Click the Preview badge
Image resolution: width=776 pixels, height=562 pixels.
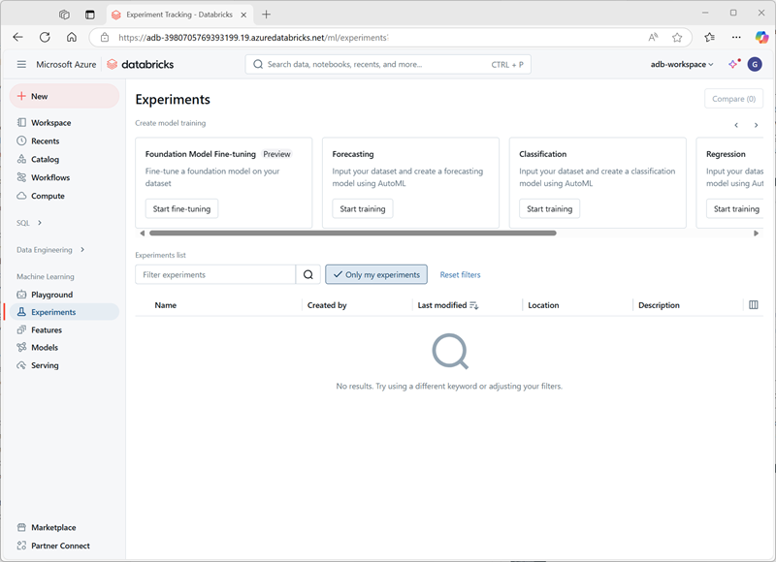click(276, 154)
